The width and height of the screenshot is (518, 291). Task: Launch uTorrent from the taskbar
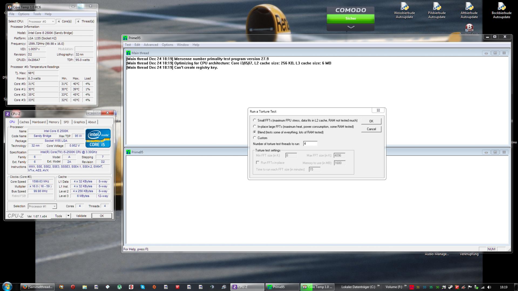point(119,287)
